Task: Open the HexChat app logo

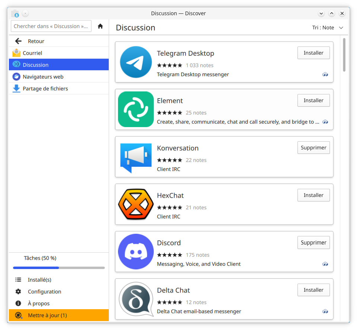Action: click(x=136, y=204)
